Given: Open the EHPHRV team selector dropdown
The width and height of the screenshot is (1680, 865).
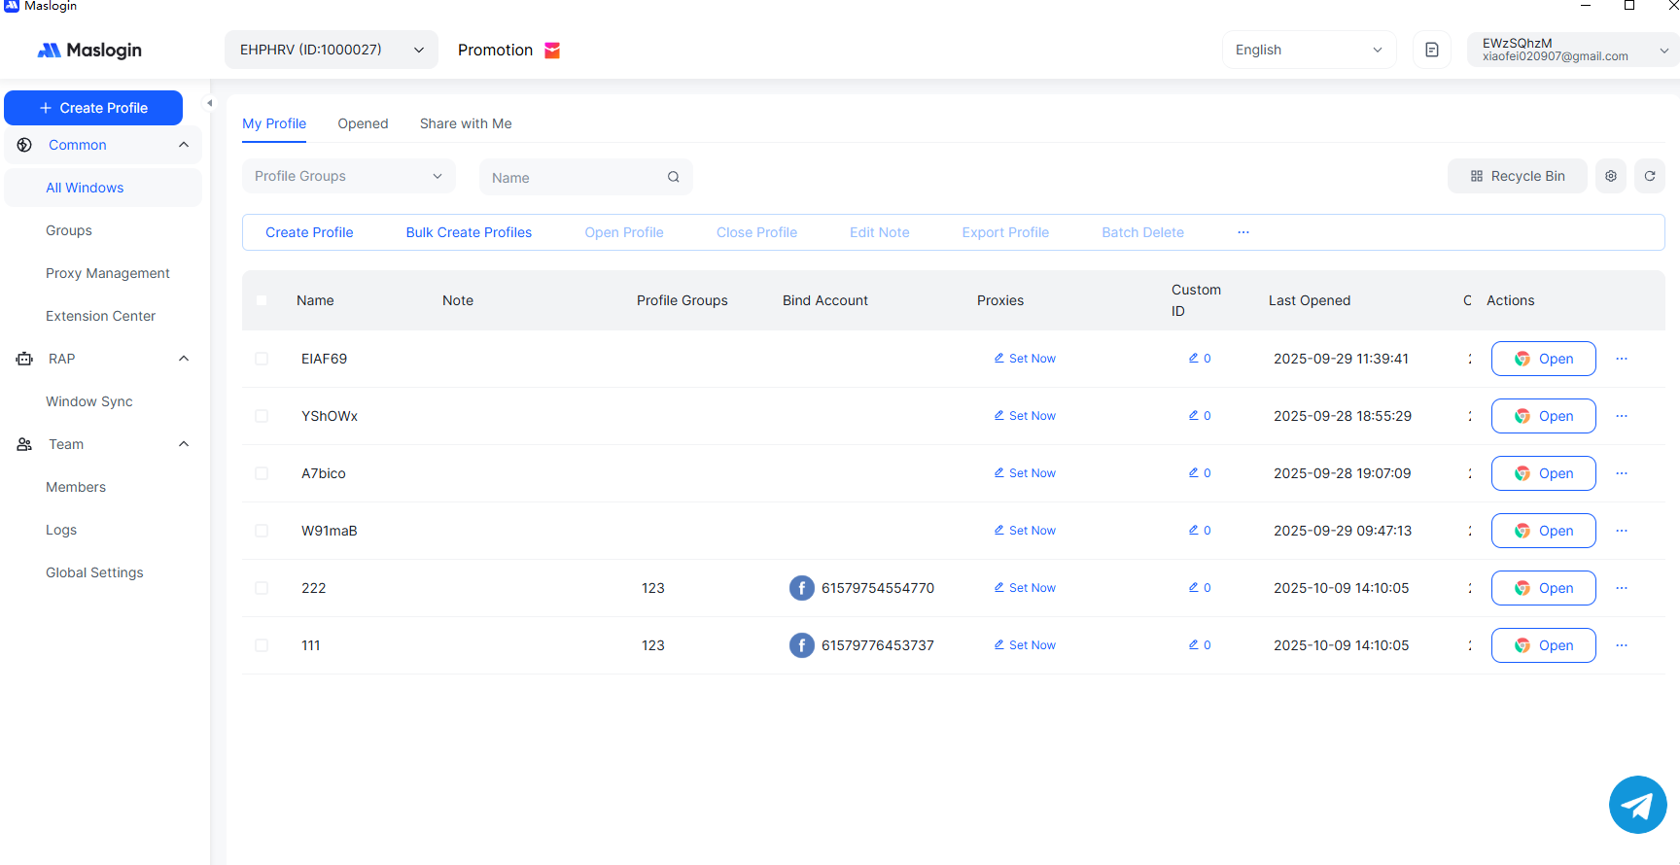Looking at the screenshot, I should (x=331, y=50).
